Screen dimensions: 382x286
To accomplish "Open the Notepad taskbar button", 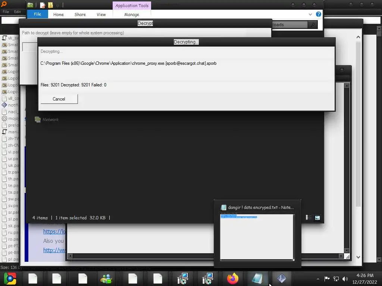I will pos(257,279).
